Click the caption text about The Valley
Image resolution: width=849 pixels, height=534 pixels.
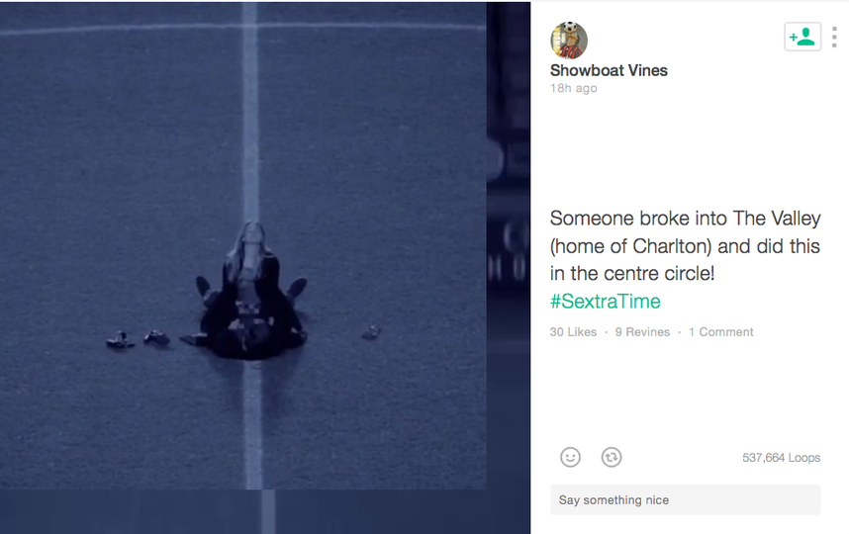click(686, 246)
